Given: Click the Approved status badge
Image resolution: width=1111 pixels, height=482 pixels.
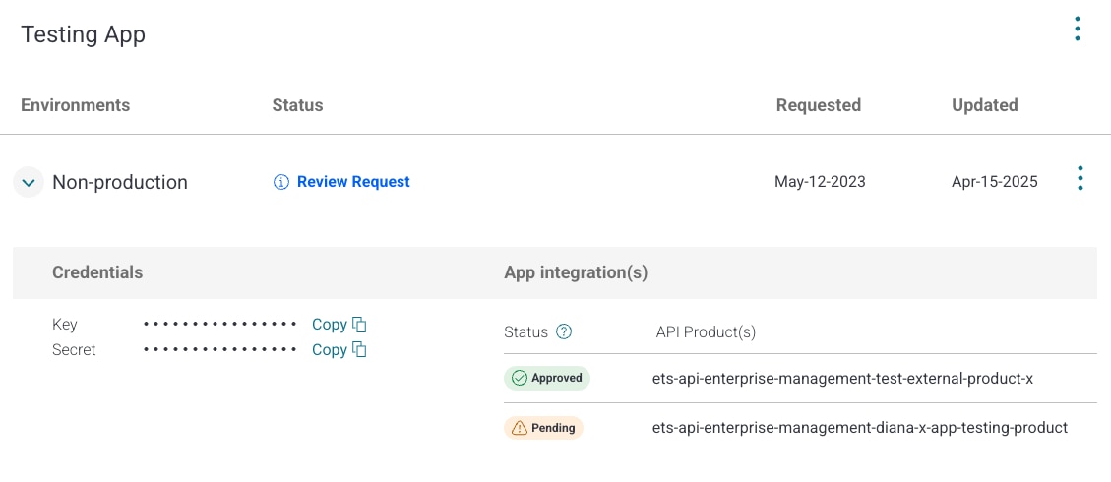Looking at the screenshot, I should tap(547, 378).
